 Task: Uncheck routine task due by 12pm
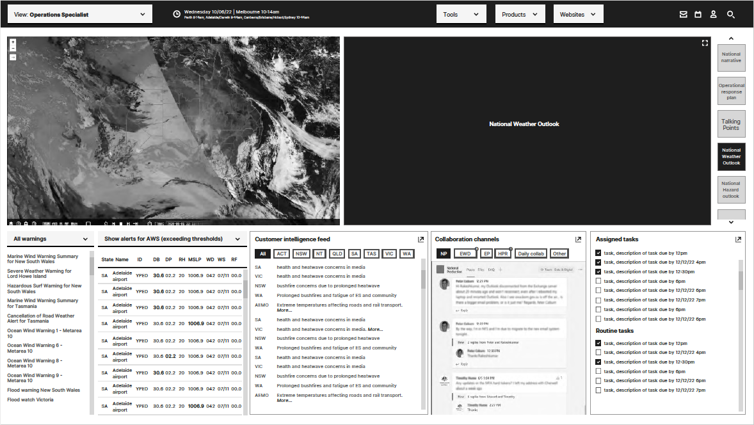pos(598,343)
